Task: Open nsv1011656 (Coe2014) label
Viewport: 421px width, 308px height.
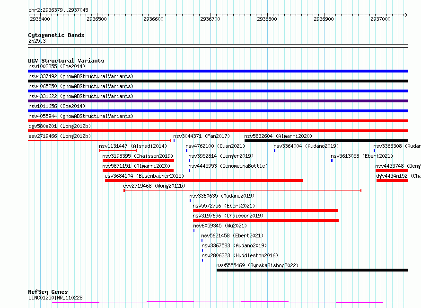Action: tap(57, 106)
